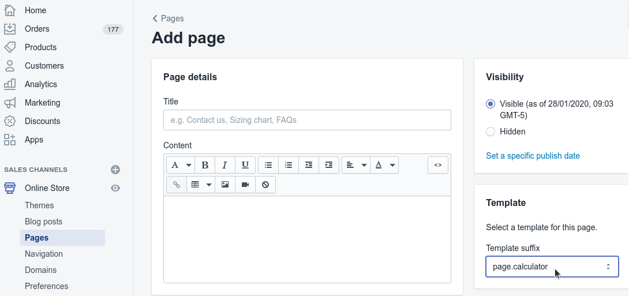Toggle bold formatting in the editor
The width and height of the screenshot is (629, 296).
tap(205, 165)
